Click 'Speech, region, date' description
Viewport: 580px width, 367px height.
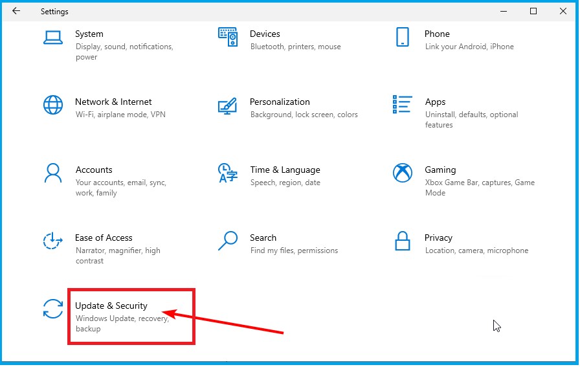(x=285, y=183)
